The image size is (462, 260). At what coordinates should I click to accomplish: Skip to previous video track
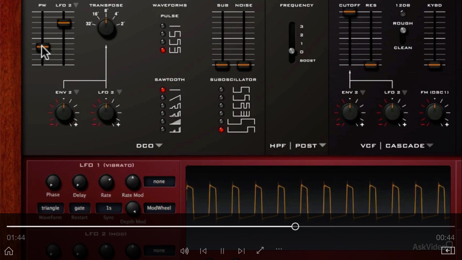(203, 251)
